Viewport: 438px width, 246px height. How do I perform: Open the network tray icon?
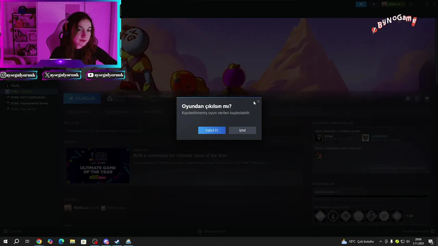(x=402, y=242)
